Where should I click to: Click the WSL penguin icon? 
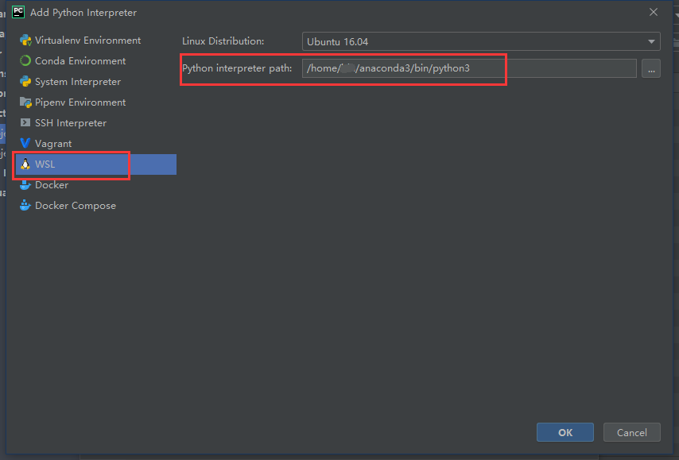coord(26,164)
